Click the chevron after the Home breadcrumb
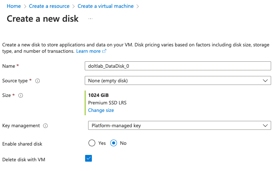The height and width of the screenshot is (171, 279). [x=25, y=6]
